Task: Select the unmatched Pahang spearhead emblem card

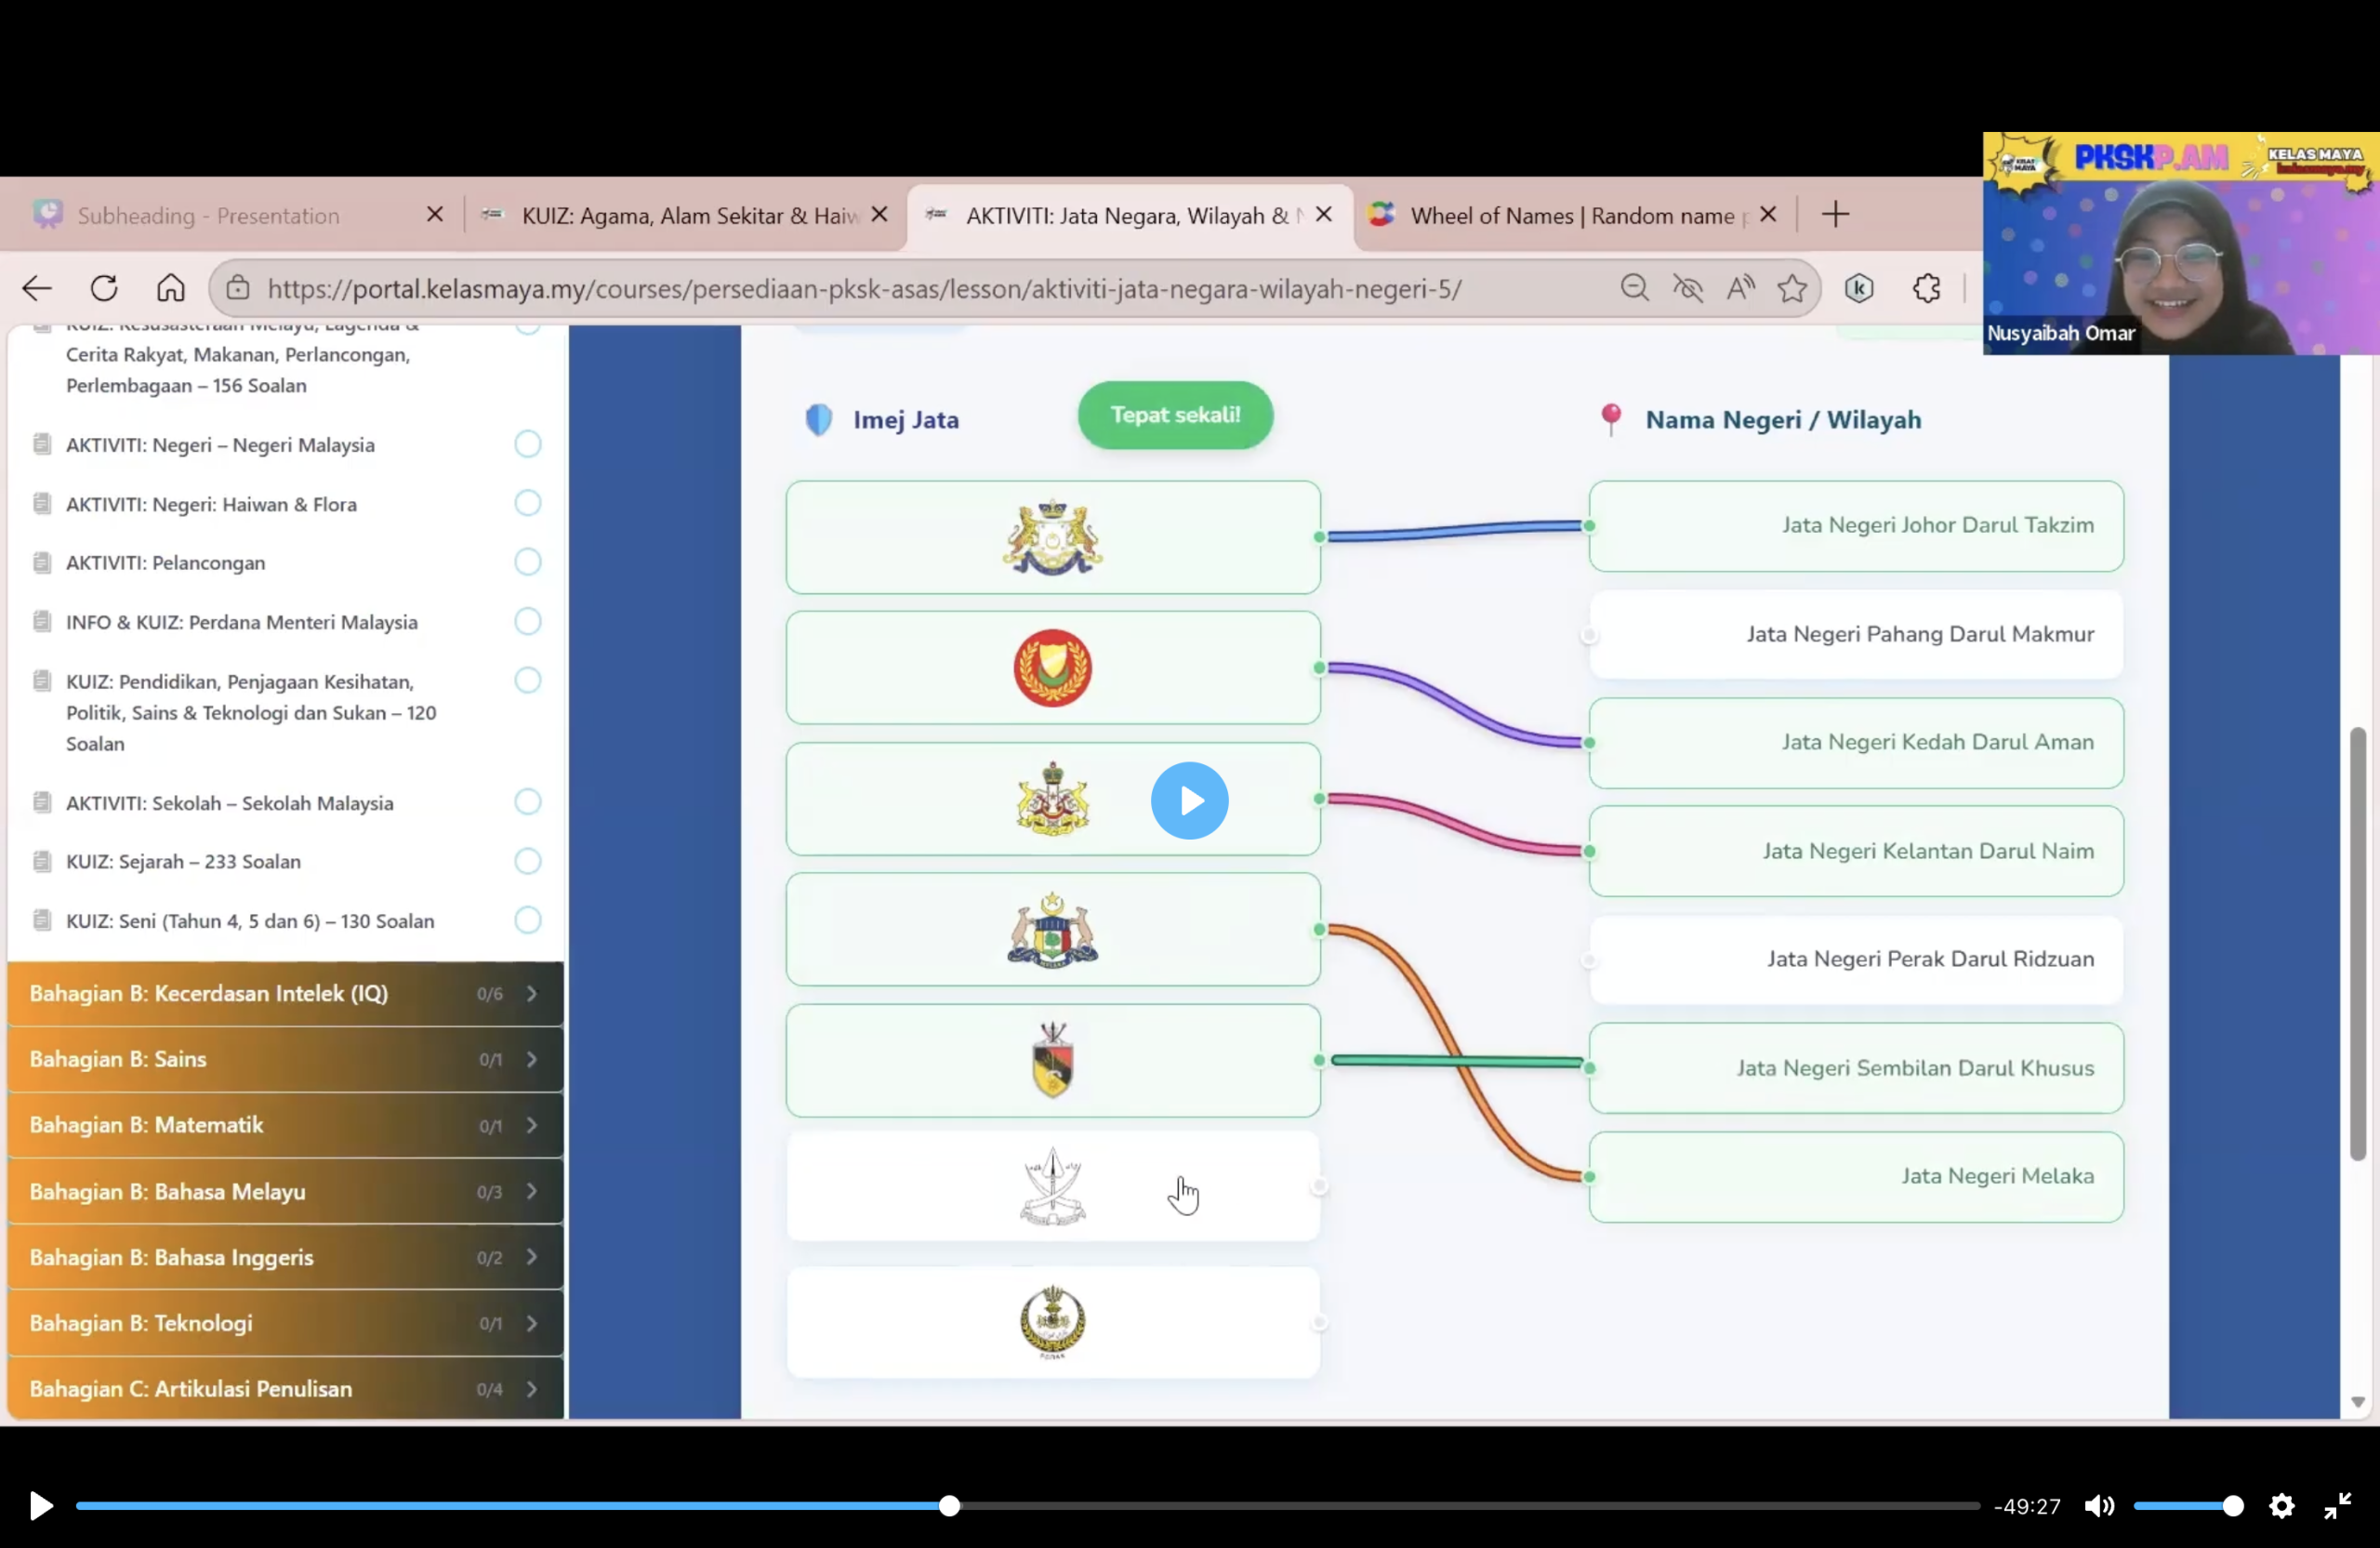Action: pyautogui.click(x=1053, y=1187)
